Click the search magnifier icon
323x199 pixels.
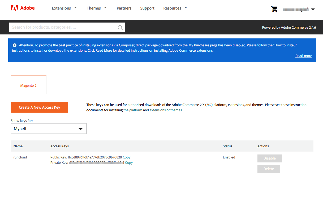pos(120,28)
